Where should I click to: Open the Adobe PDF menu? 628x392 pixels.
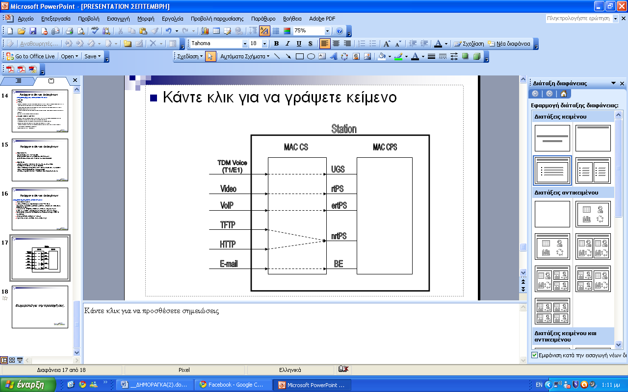pyautogui.click(x=322, y=19)
